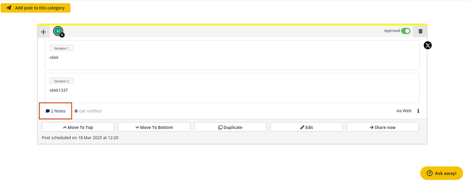Viewport: 469px width, 184px height.
Task: Click Get notified bell link
Action: [x=88, y=111]
